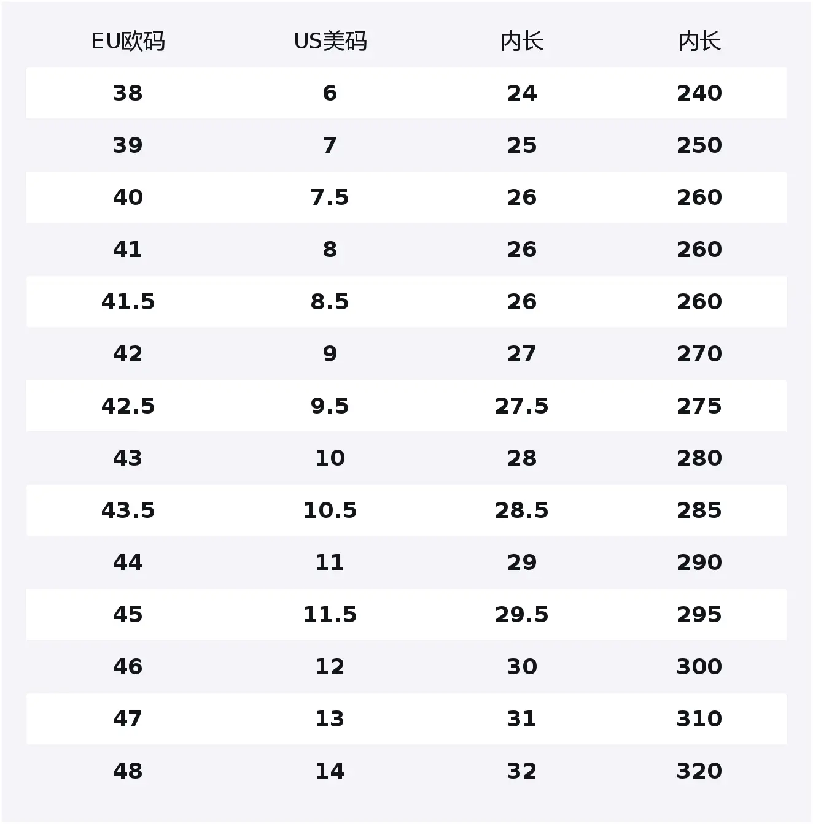813x824 pixels.
Task: Select EU size 38 cell
Action: point(128,93)
